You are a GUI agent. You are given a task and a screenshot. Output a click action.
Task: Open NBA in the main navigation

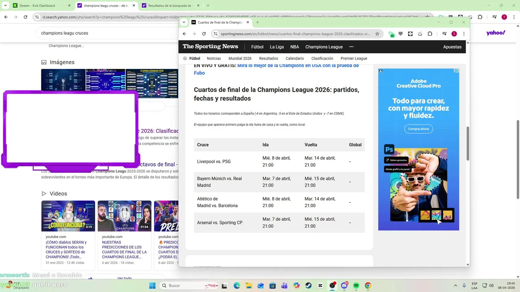(295, 47)
